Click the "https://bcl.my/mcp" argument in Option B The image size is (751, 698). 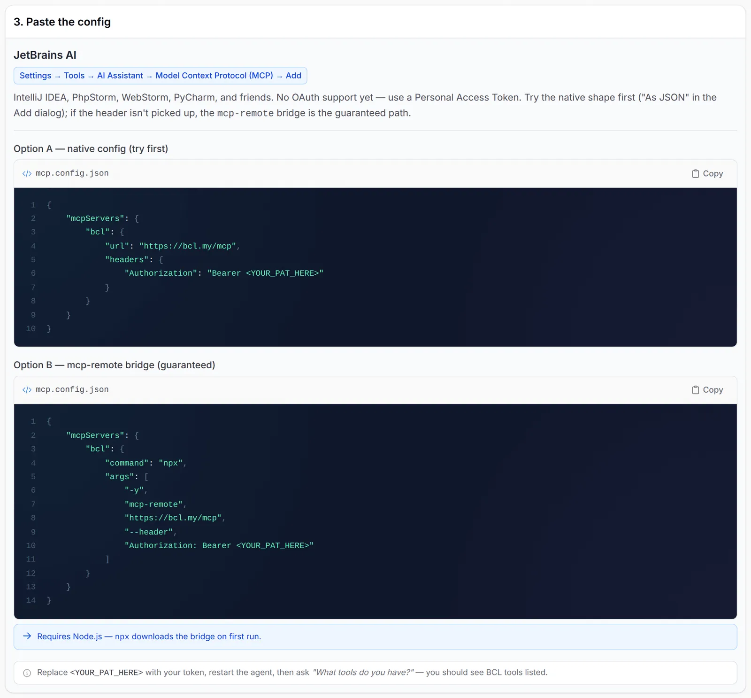pyautogui.click(x=175, y=518)
